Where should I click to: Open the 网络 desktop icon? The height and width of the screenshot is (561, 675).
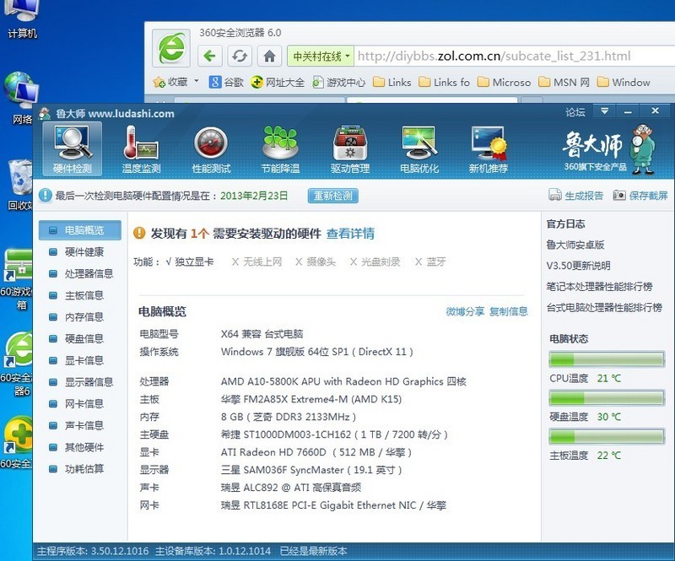tap(20, 98)
